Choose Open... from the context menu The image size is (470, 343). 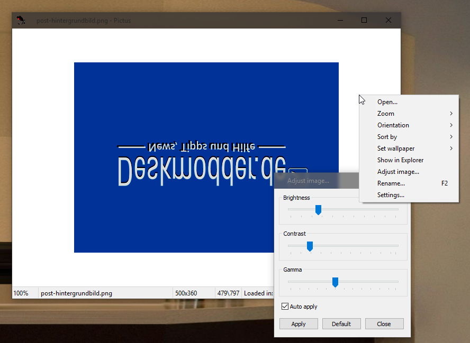click(x=409, y=102)
